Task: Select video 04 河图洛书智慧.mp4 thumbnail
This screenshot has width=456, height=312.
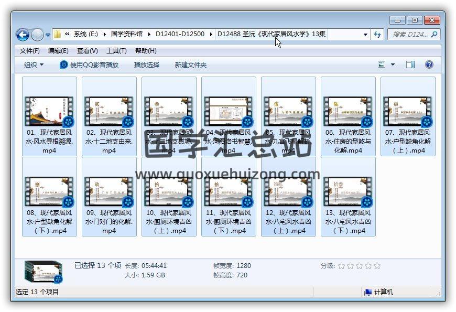Action: click(229, 112)
